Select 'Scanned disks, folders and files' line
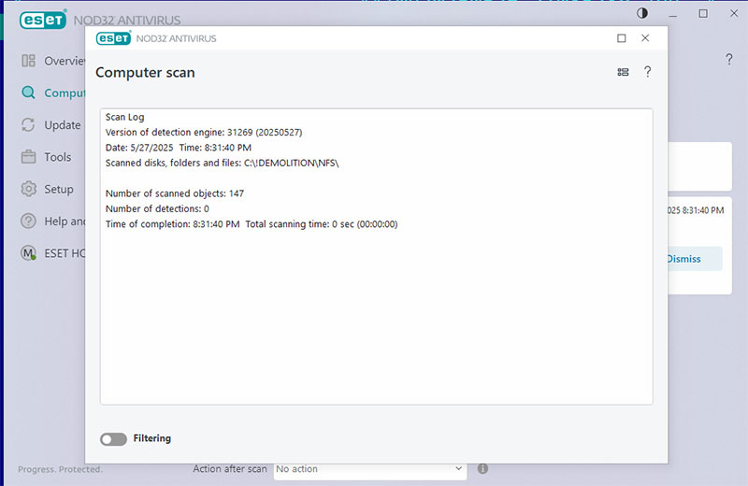 point(222,163)
